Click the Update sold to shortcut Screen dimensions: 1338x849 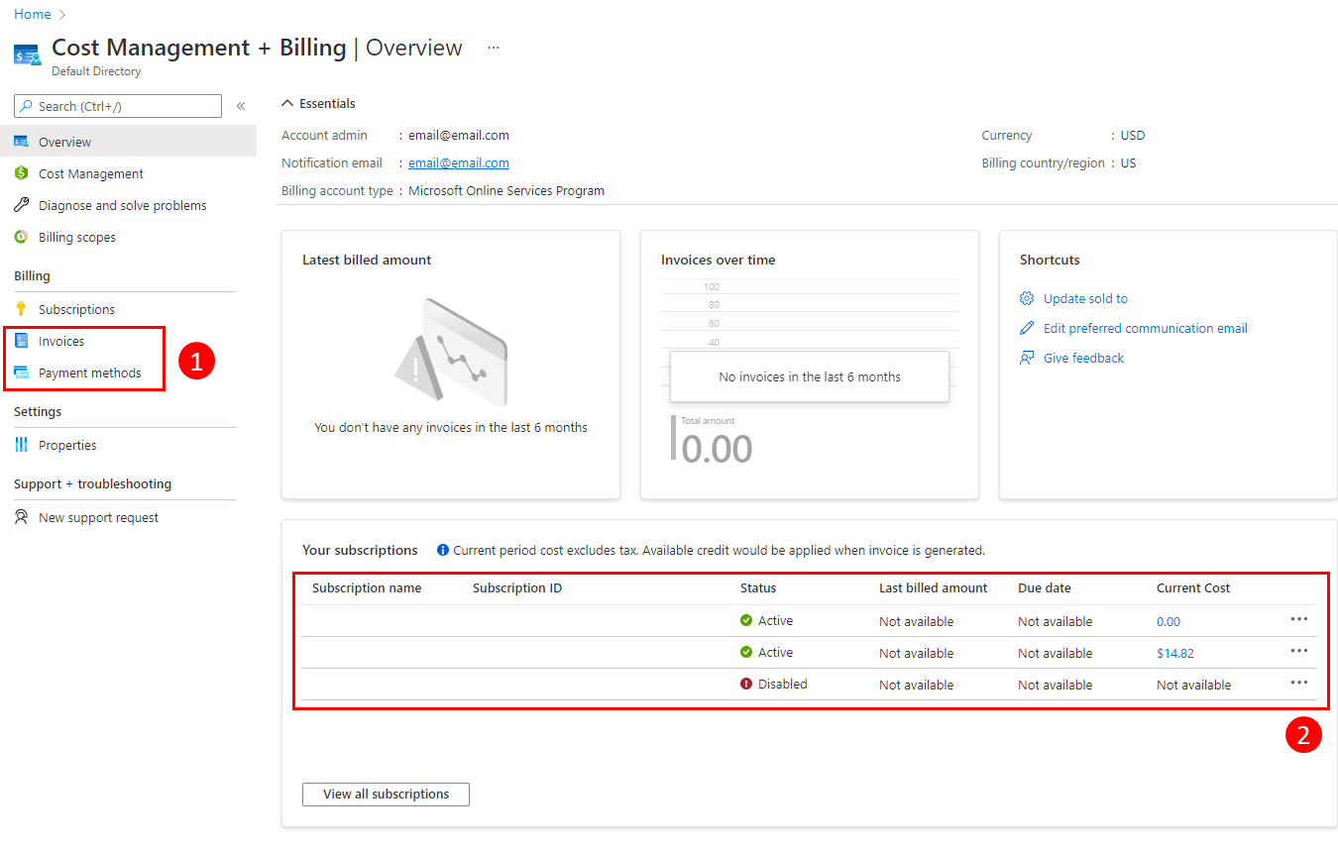(x=1085, y=298)
